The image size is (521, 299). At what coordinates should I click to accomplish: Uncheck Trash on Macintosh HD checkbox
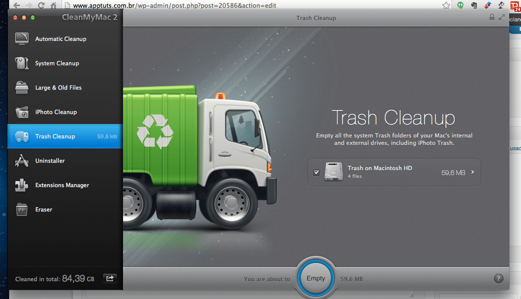pos(316,172)
